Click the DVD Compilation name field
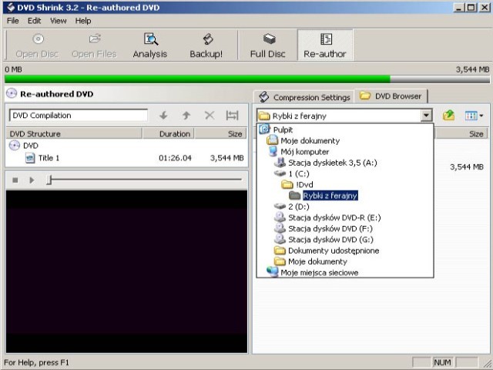Viewport: 493px width, 370px height. point(79,115)
